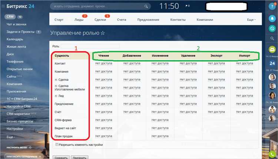
Task: Click the Применить button
Action: 79,157
